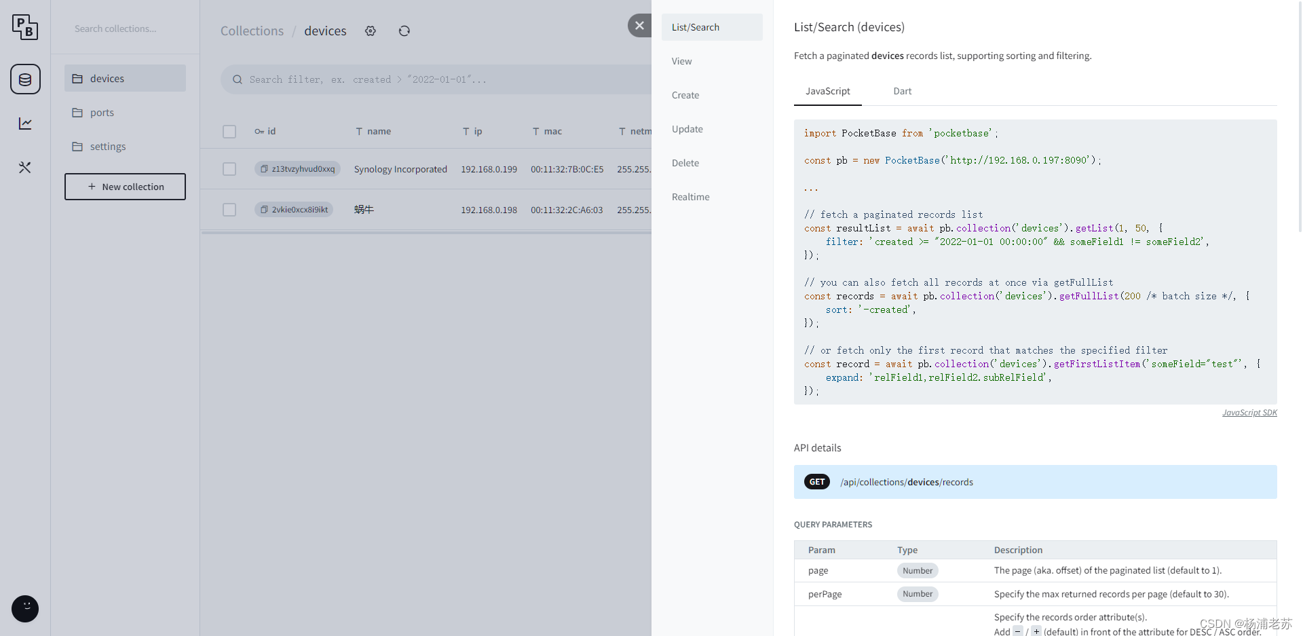Check the 192.168.0.198 row checkbox
Image resolution: width=1303 pixels, height=636 pixels.
click(229, 210)
